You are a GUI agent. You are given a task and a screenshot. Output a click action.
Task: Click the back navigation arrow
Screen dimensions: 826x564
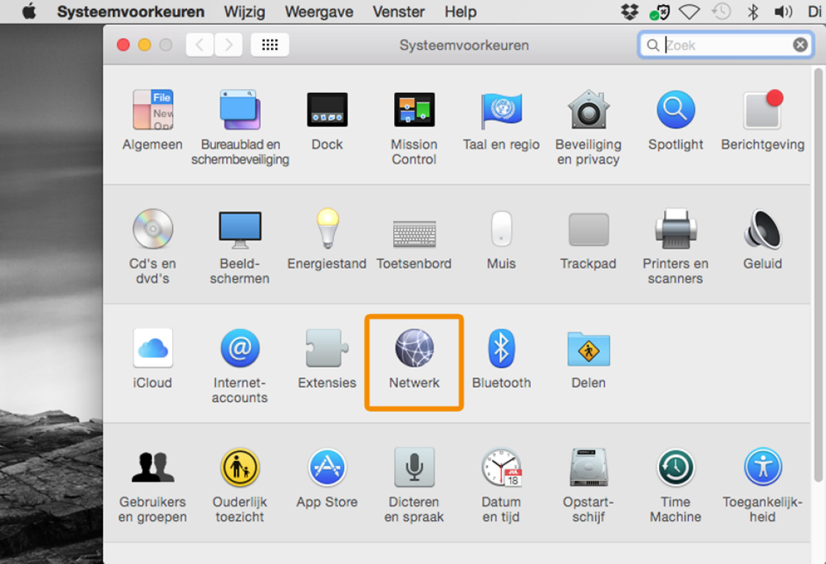pyautogui.click(x=200, y=45)
